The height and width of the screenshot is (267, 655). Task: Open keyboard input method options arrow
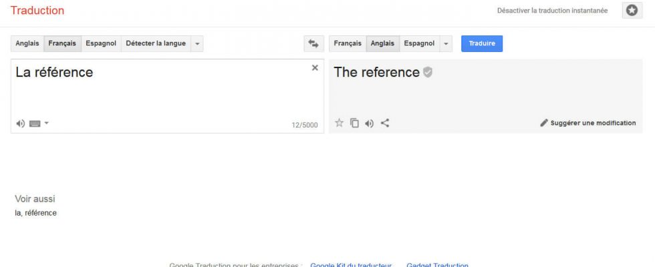pyautogui.click(x=47, y=123)
